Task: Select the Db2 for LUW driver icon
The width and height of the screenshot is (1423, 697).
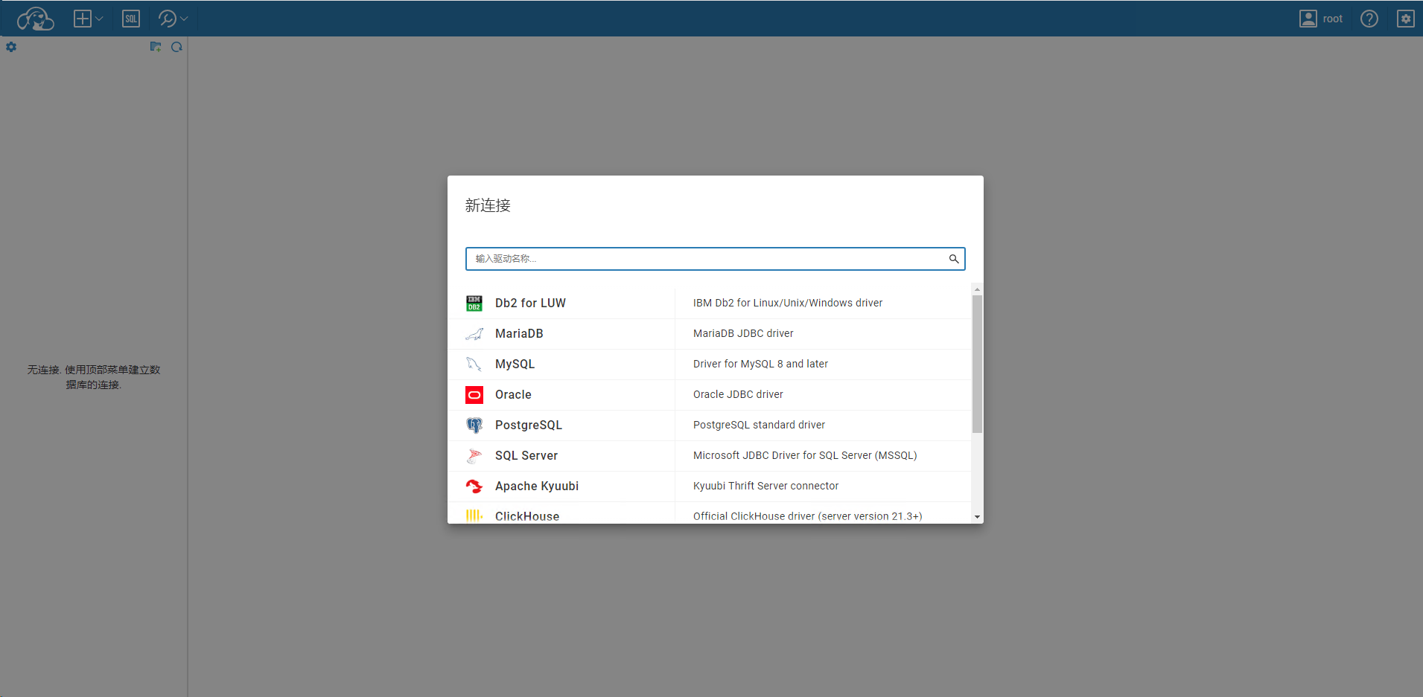Action: (x=474, y=303)
